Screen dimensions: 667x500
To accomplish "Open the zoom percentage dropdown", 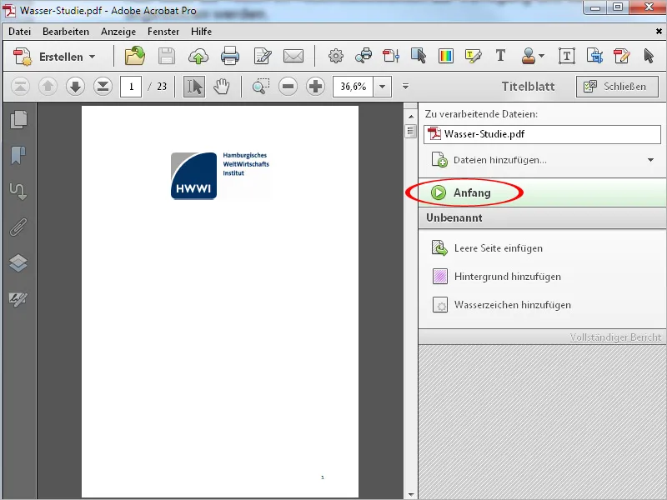I will 383,87.
